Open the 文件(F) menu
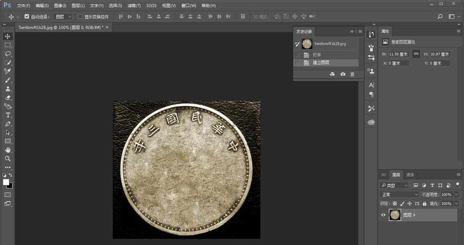This screenshot has width=464, height=245. tap(24, 6)
